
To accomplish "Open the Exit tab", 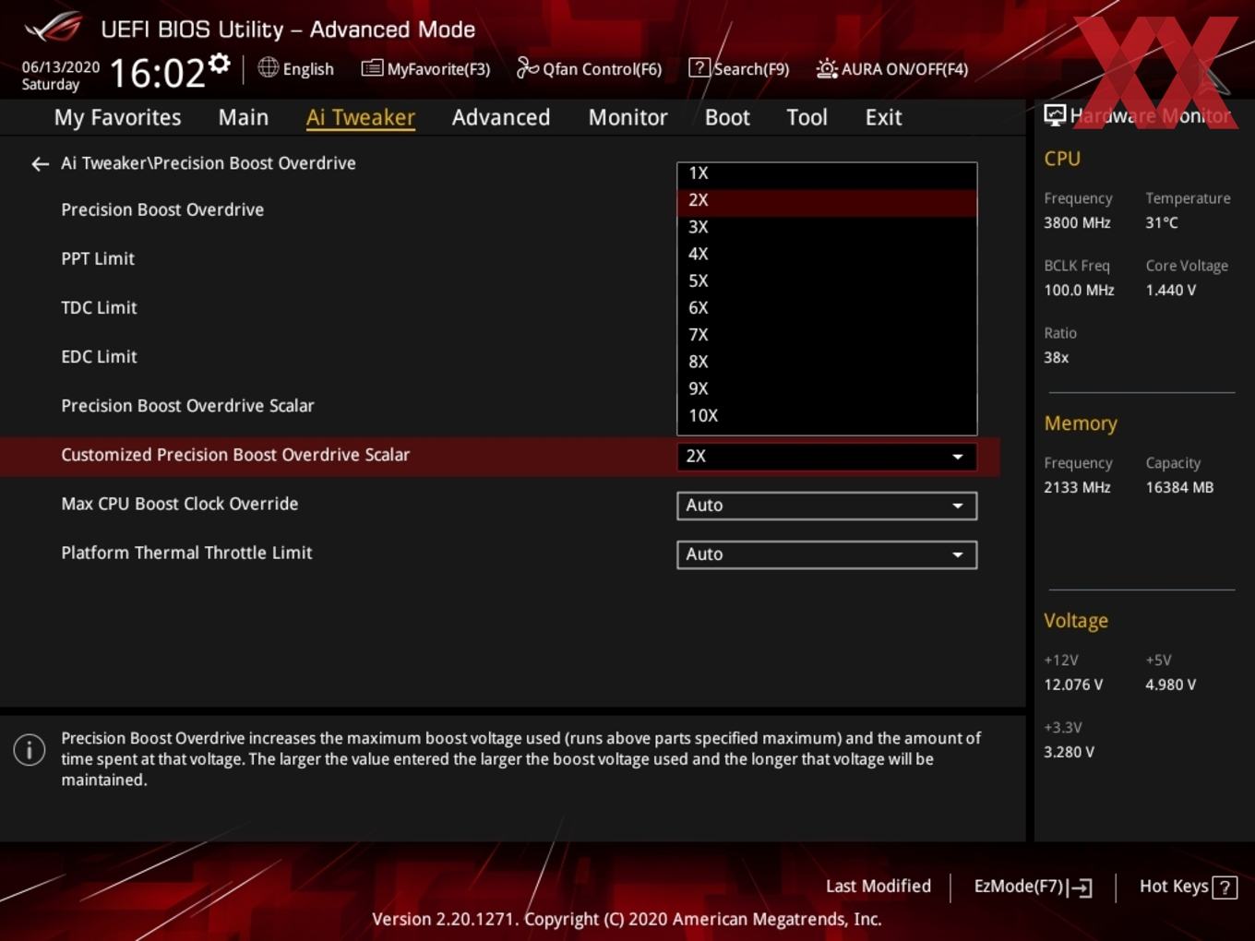I will click(x=883, y=117).
